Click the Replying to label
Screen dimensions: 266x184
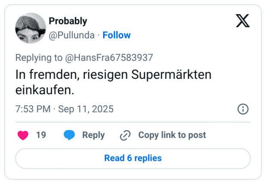(38, 58)
